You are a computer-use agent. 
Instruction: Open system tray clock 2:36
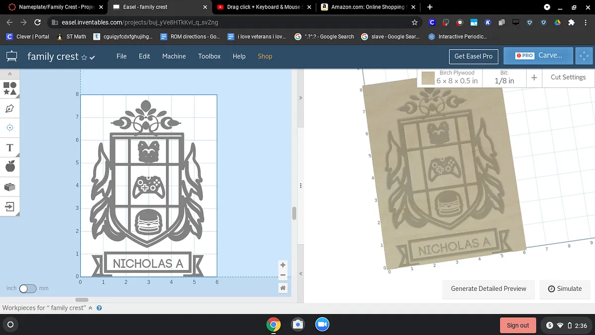coord(581,326)
